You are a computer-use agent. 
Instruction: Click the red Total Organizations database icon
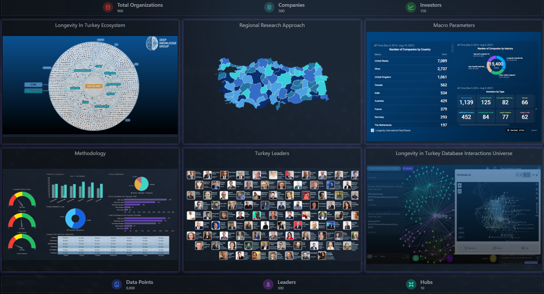108,8
